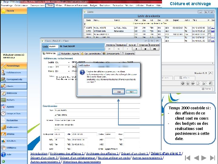Open Historique des suppressions link
This screenshot has height=164, width=218.
(x=82, y=162)
